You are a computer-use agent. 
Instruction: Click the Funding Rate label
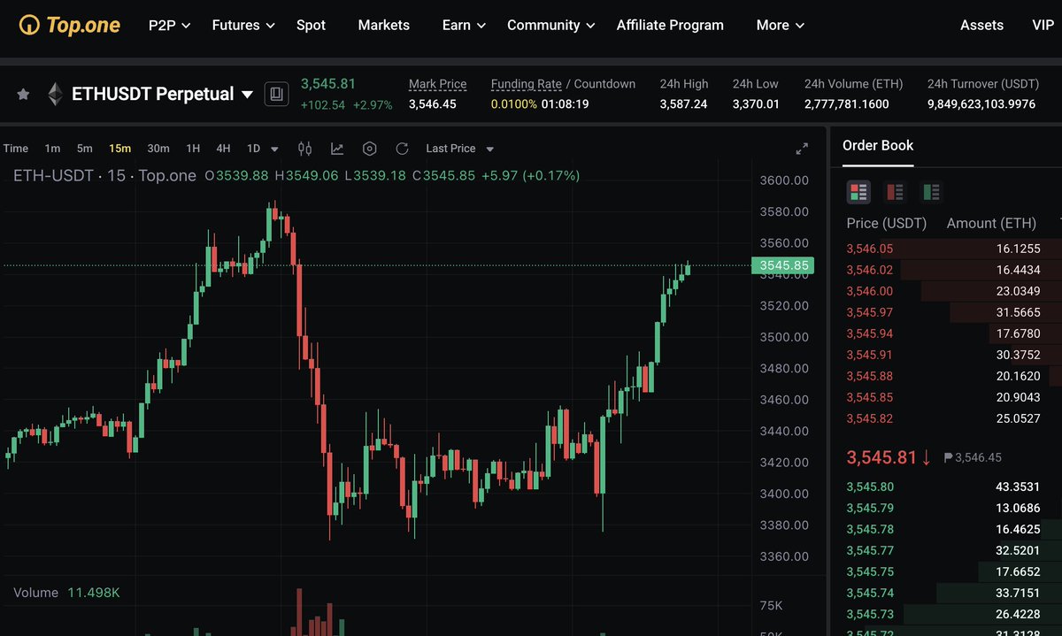527,84
